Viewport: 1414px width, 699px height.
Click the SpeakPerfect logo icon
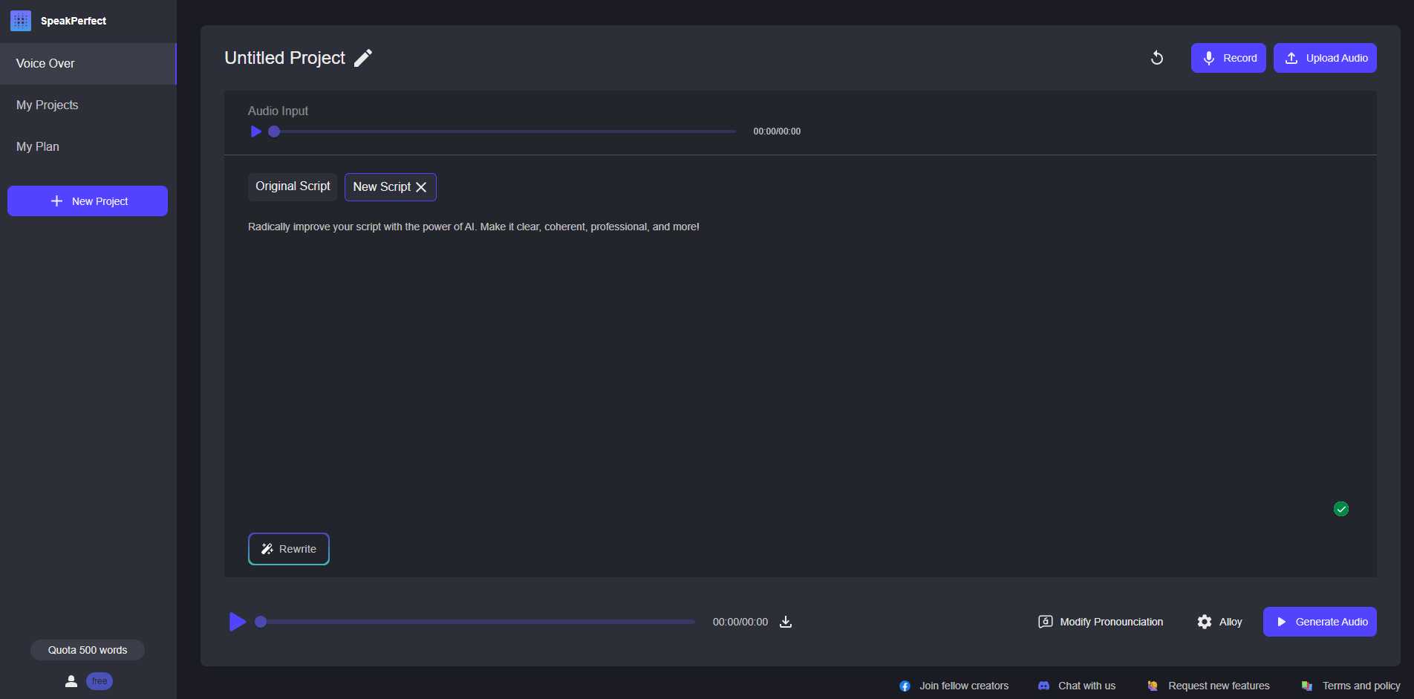(20, 20)
